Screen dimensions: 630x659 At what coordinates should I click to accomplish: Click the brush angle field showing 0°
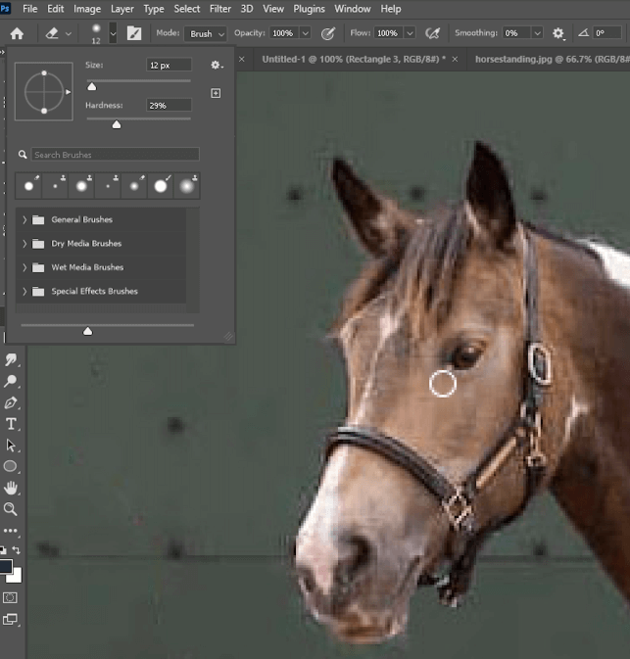[x=606, y=33]
